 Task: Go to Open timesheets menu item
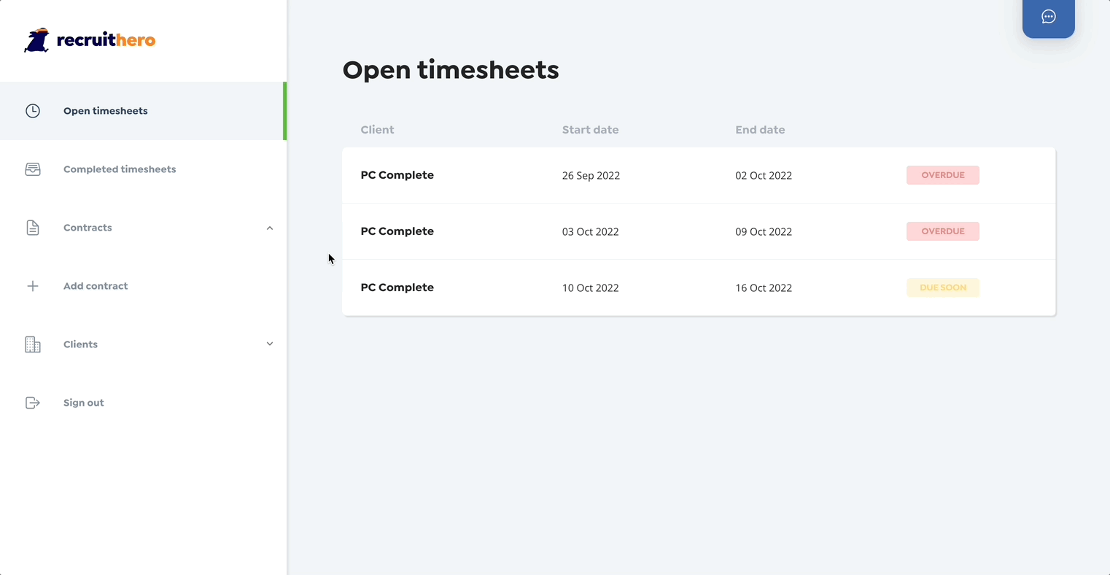143,111
